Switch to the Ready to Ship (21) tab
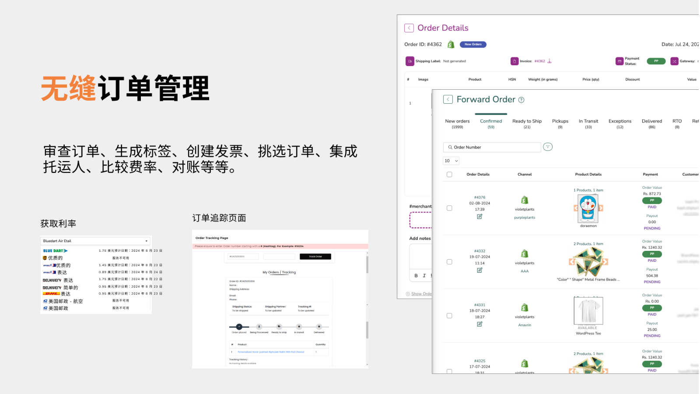Viewport: 700px width, 394px height. click(527, 124)
